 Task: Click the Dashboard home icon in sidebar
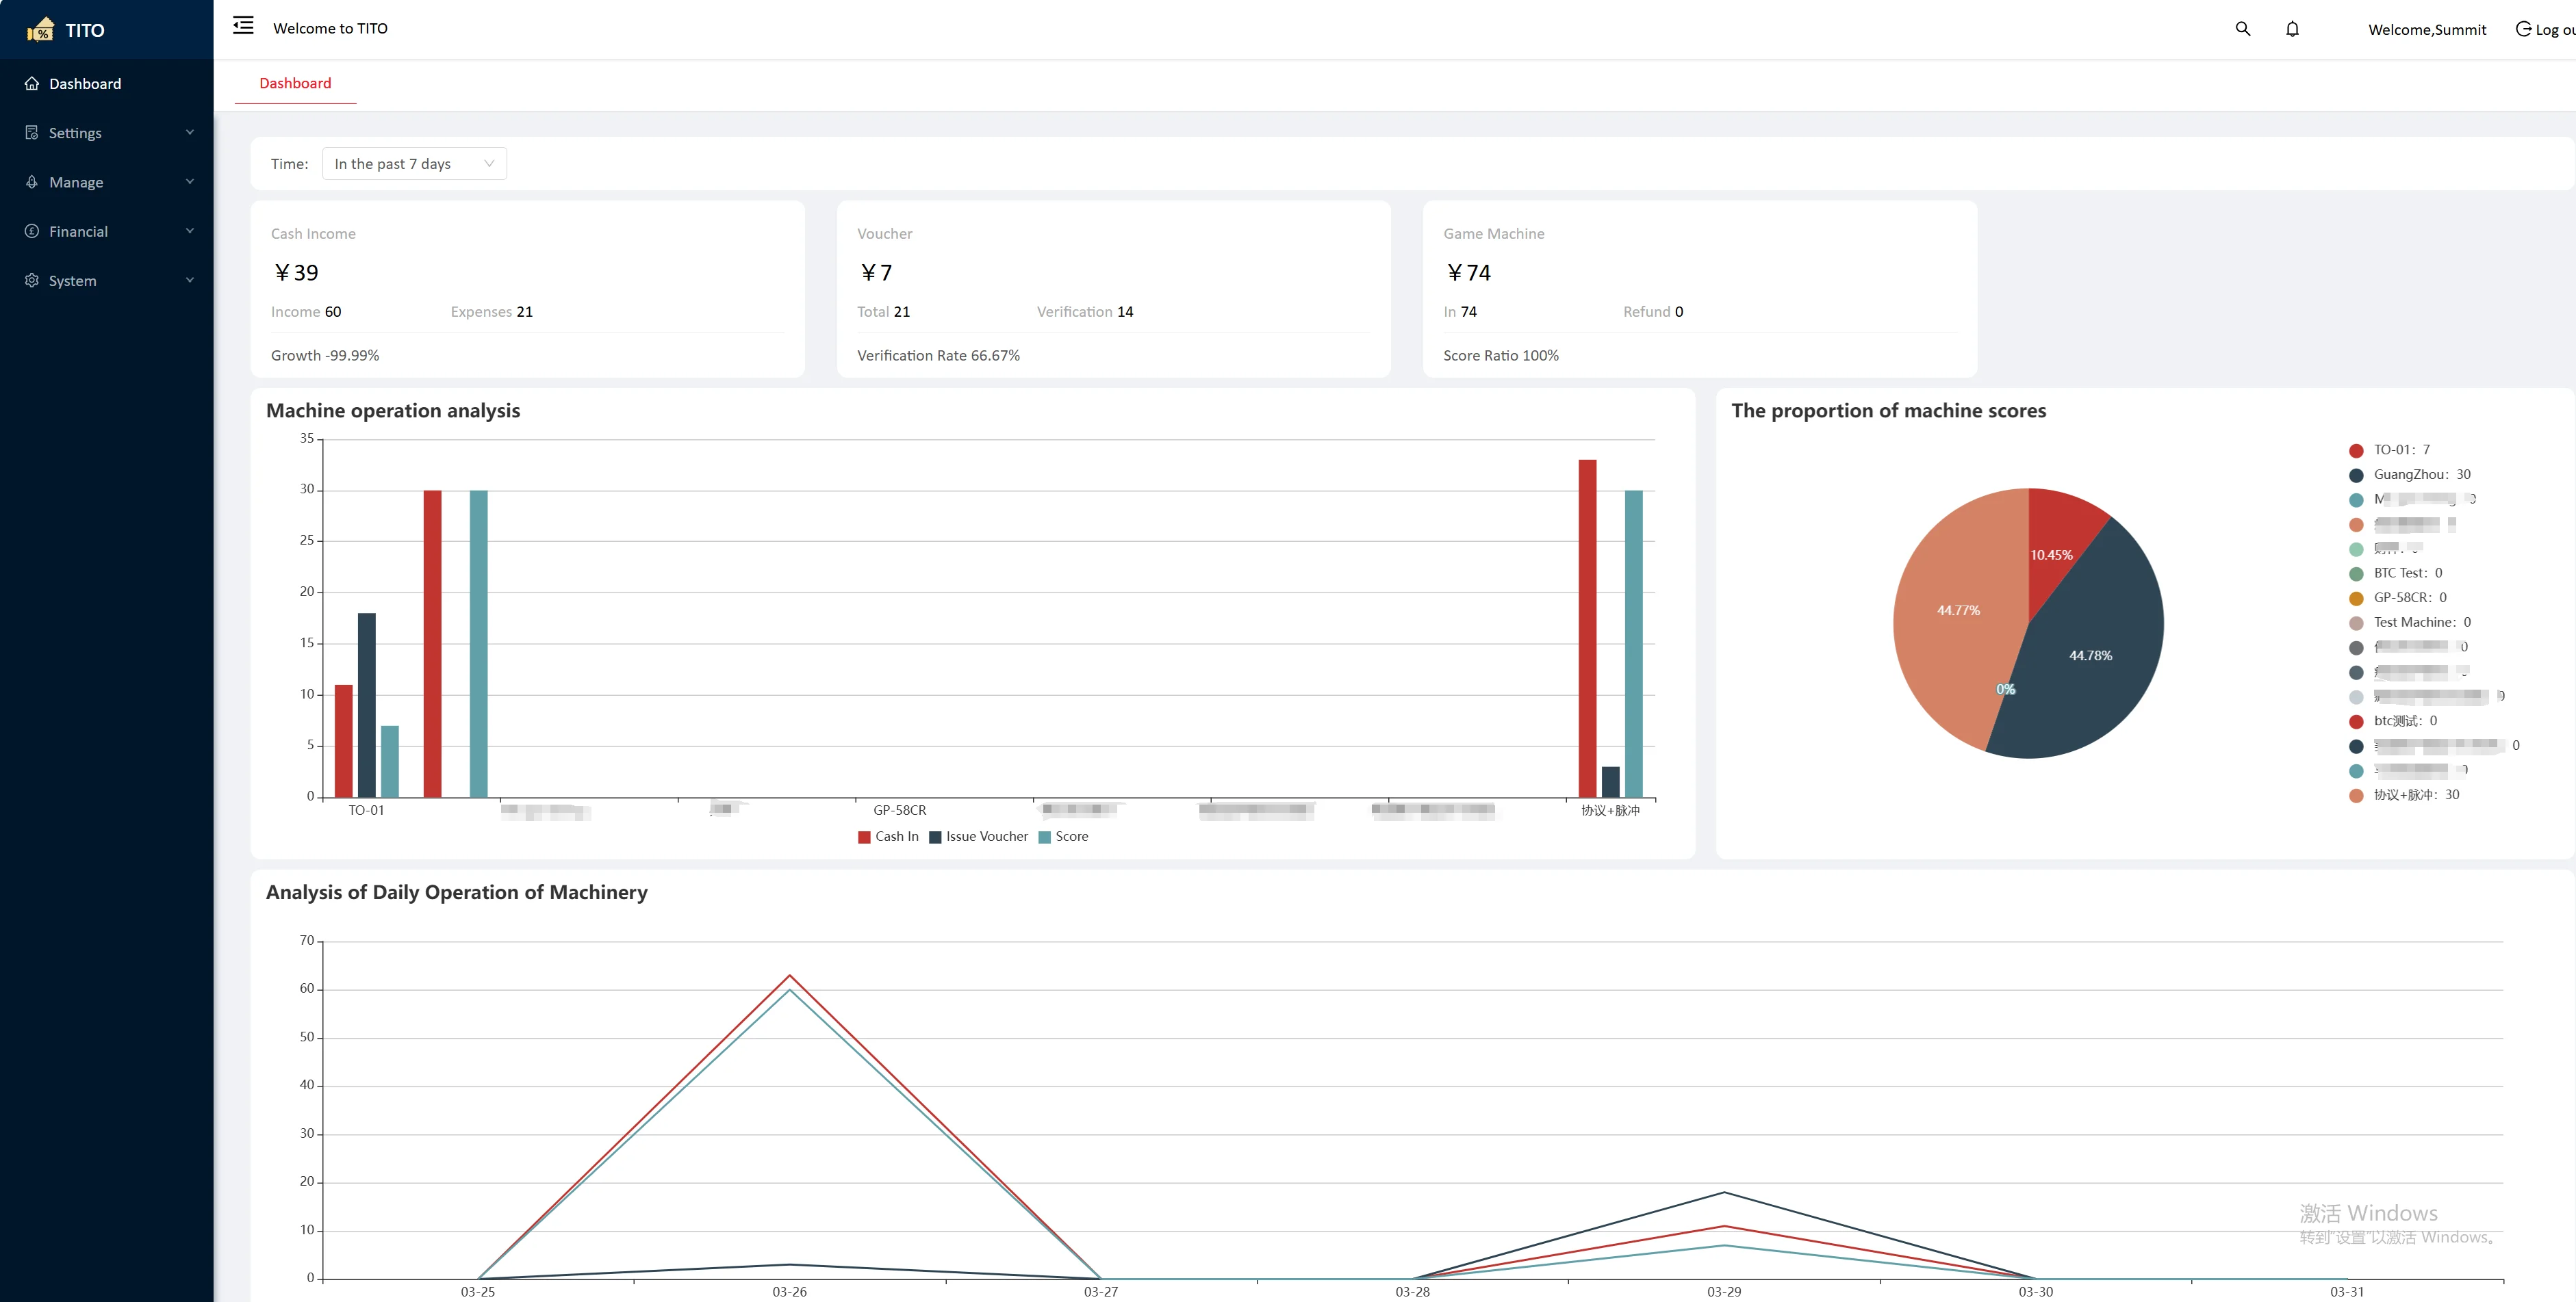[x=32, y=84]
